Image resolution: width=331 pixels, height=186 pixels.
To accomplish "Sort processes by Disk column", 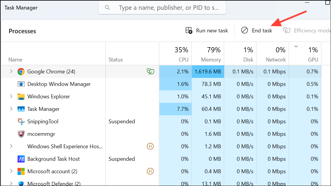I will (240, 54).
